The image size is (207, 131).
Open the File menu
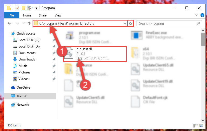click(x=12, y=15)
